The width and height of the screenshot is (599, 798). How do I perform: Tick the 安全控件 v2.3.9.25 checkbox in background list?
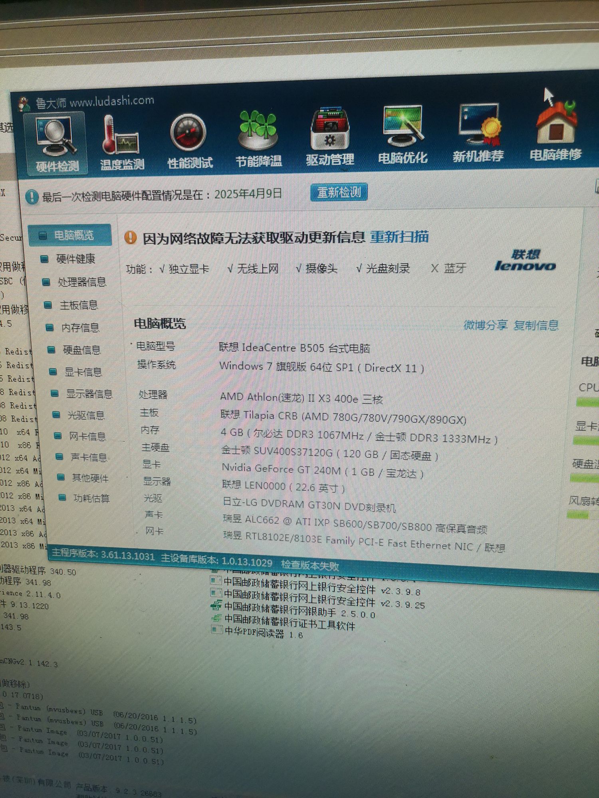(x=216, y=594)
